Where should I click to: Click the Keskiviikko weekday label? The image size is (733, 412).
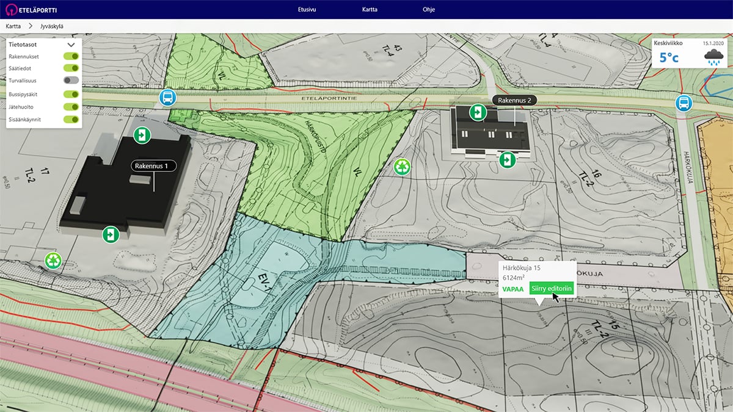pos(668,43)
